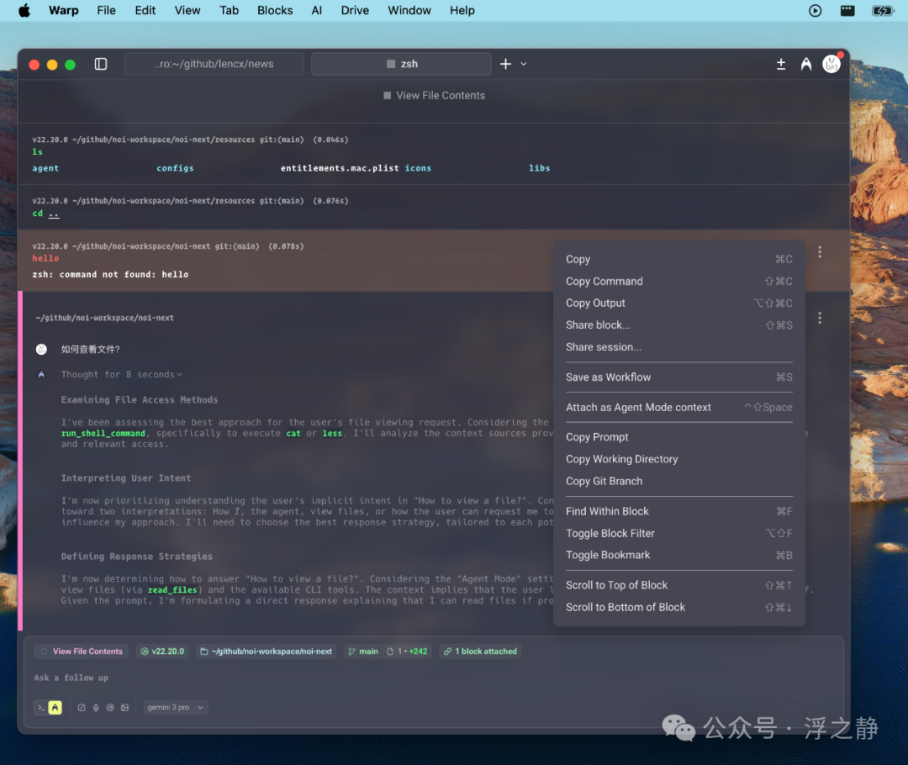Start voice input with microphone icon
Screen dimensions: 908x765
tap(96, 708)
